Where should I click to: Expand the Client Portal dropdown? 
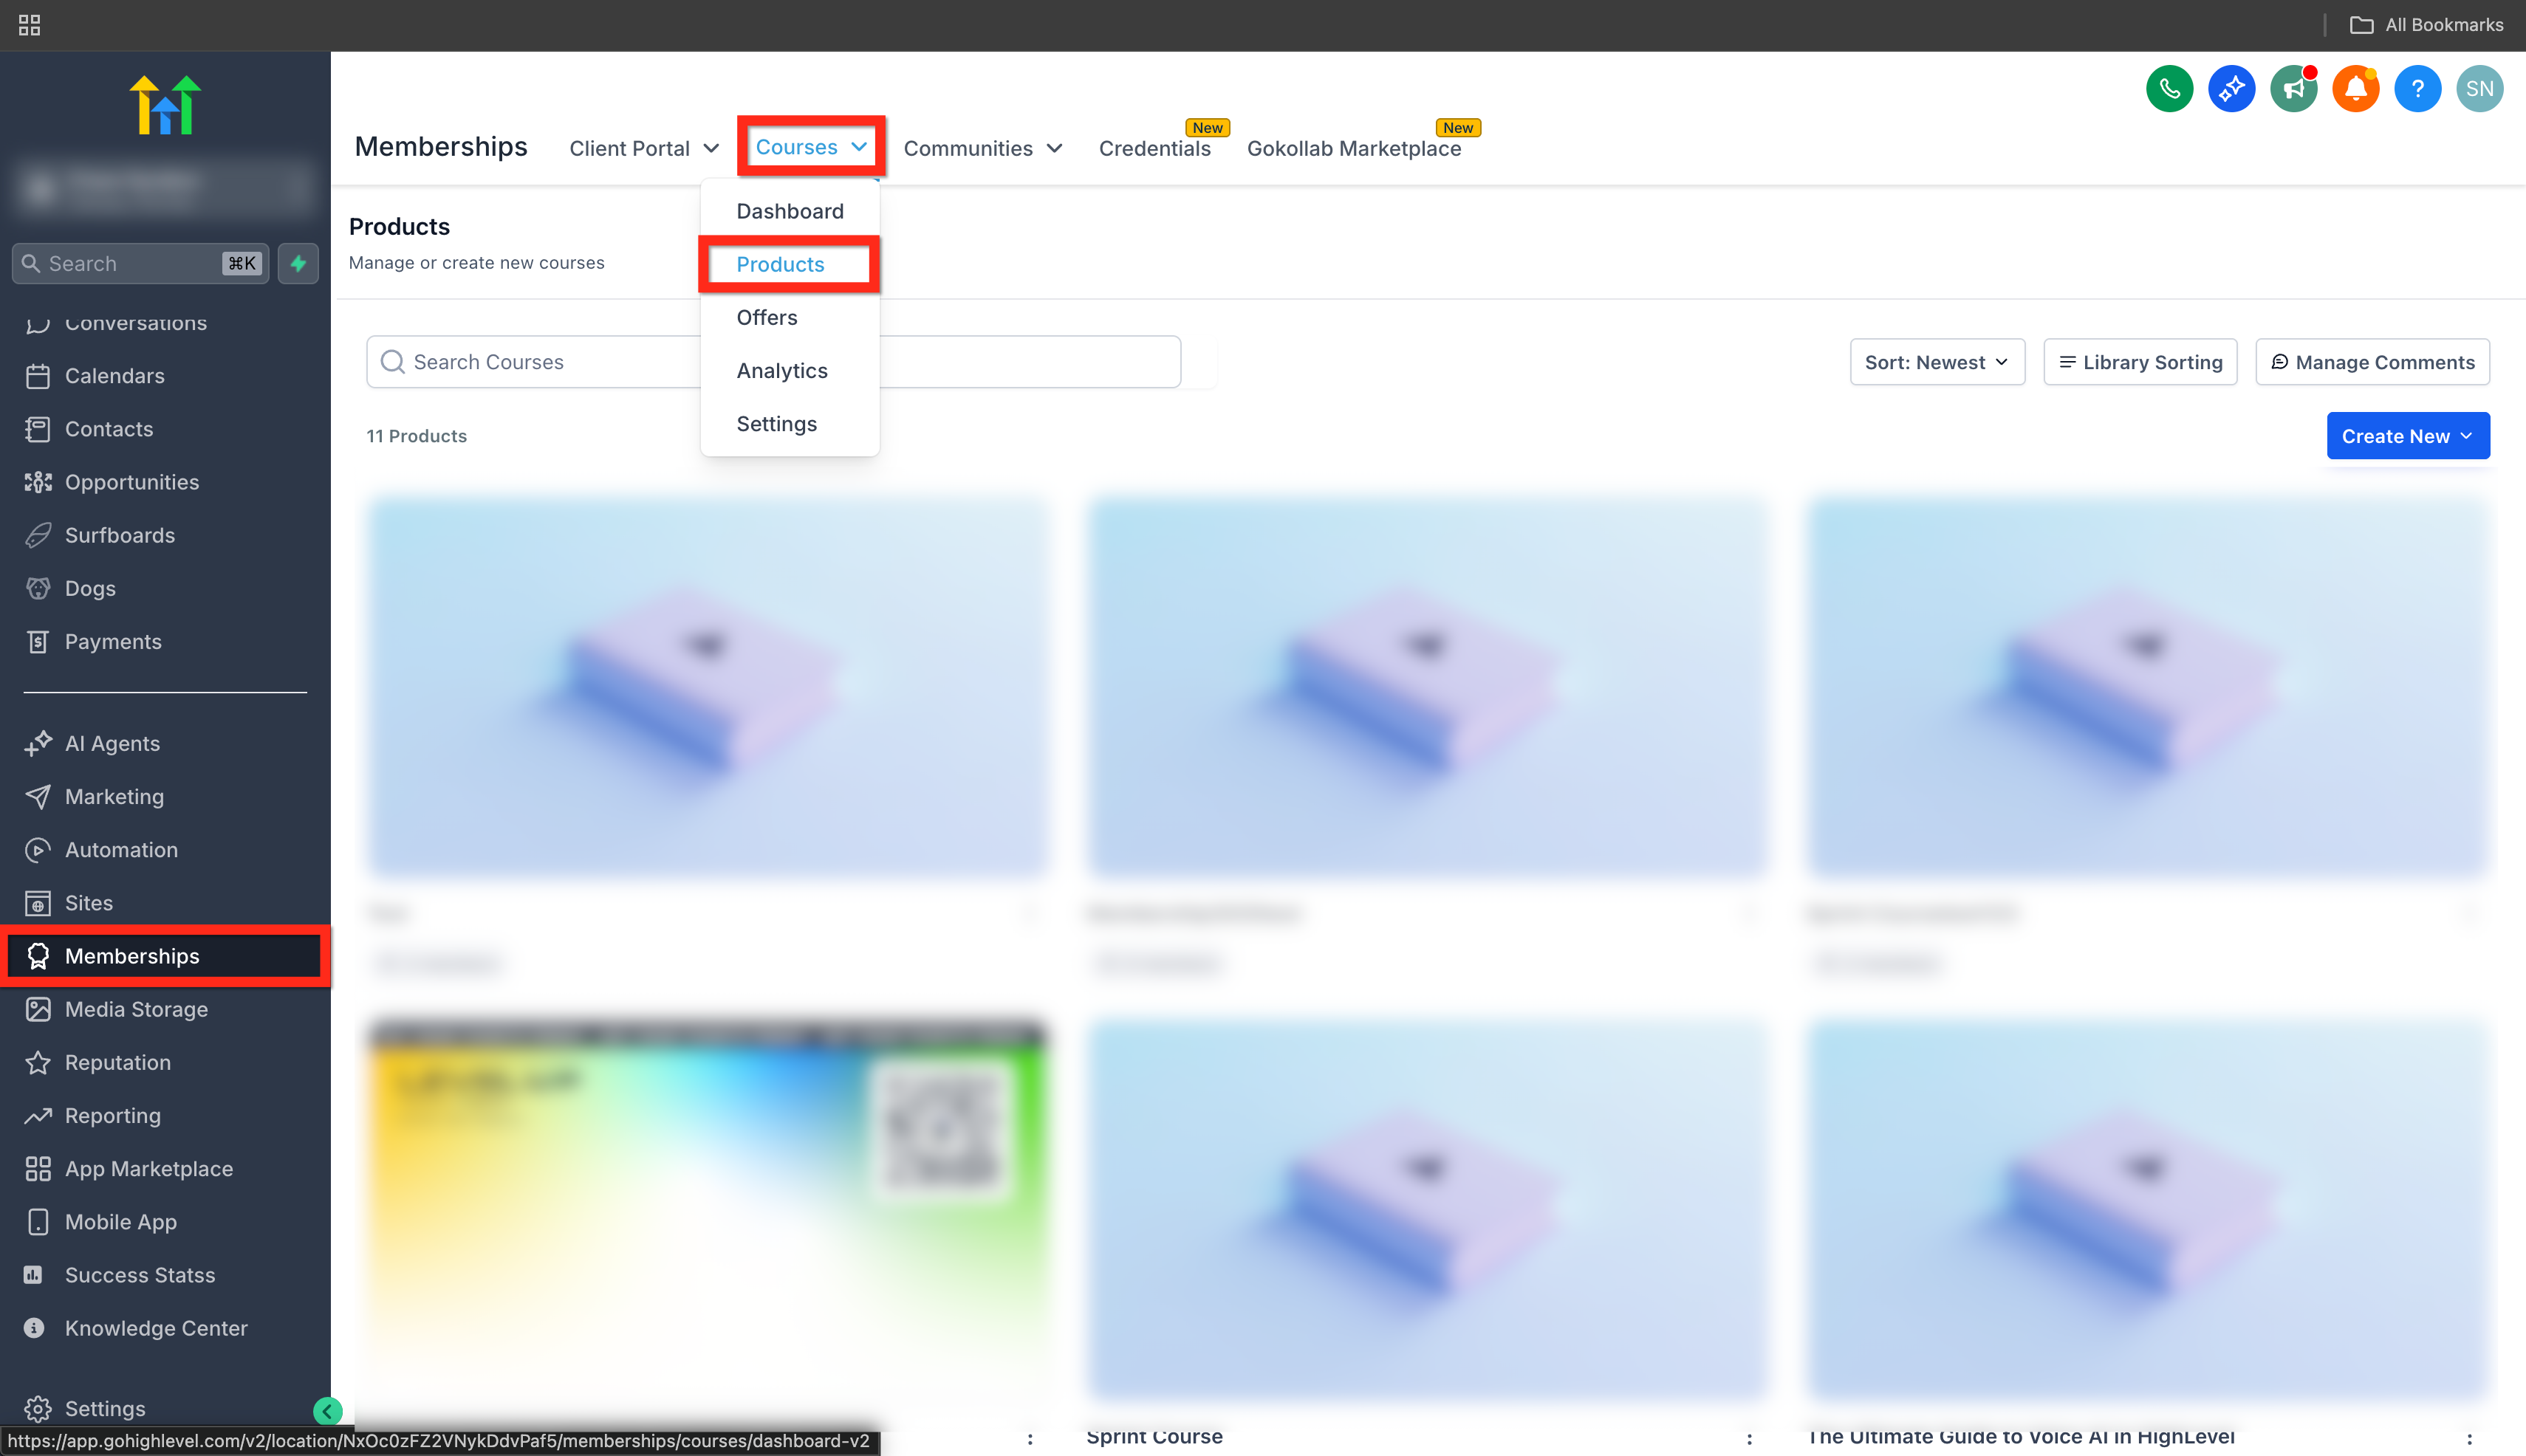[643, 148]
